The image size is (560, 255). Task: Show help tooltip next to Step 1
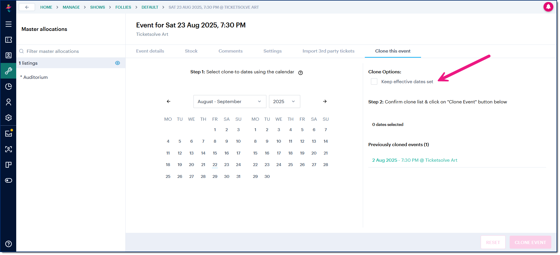(x=301, y=73)
